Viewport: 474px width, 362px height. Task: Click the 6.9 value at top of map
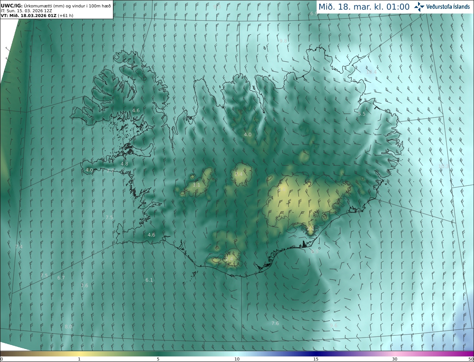(x=314, y=13)
